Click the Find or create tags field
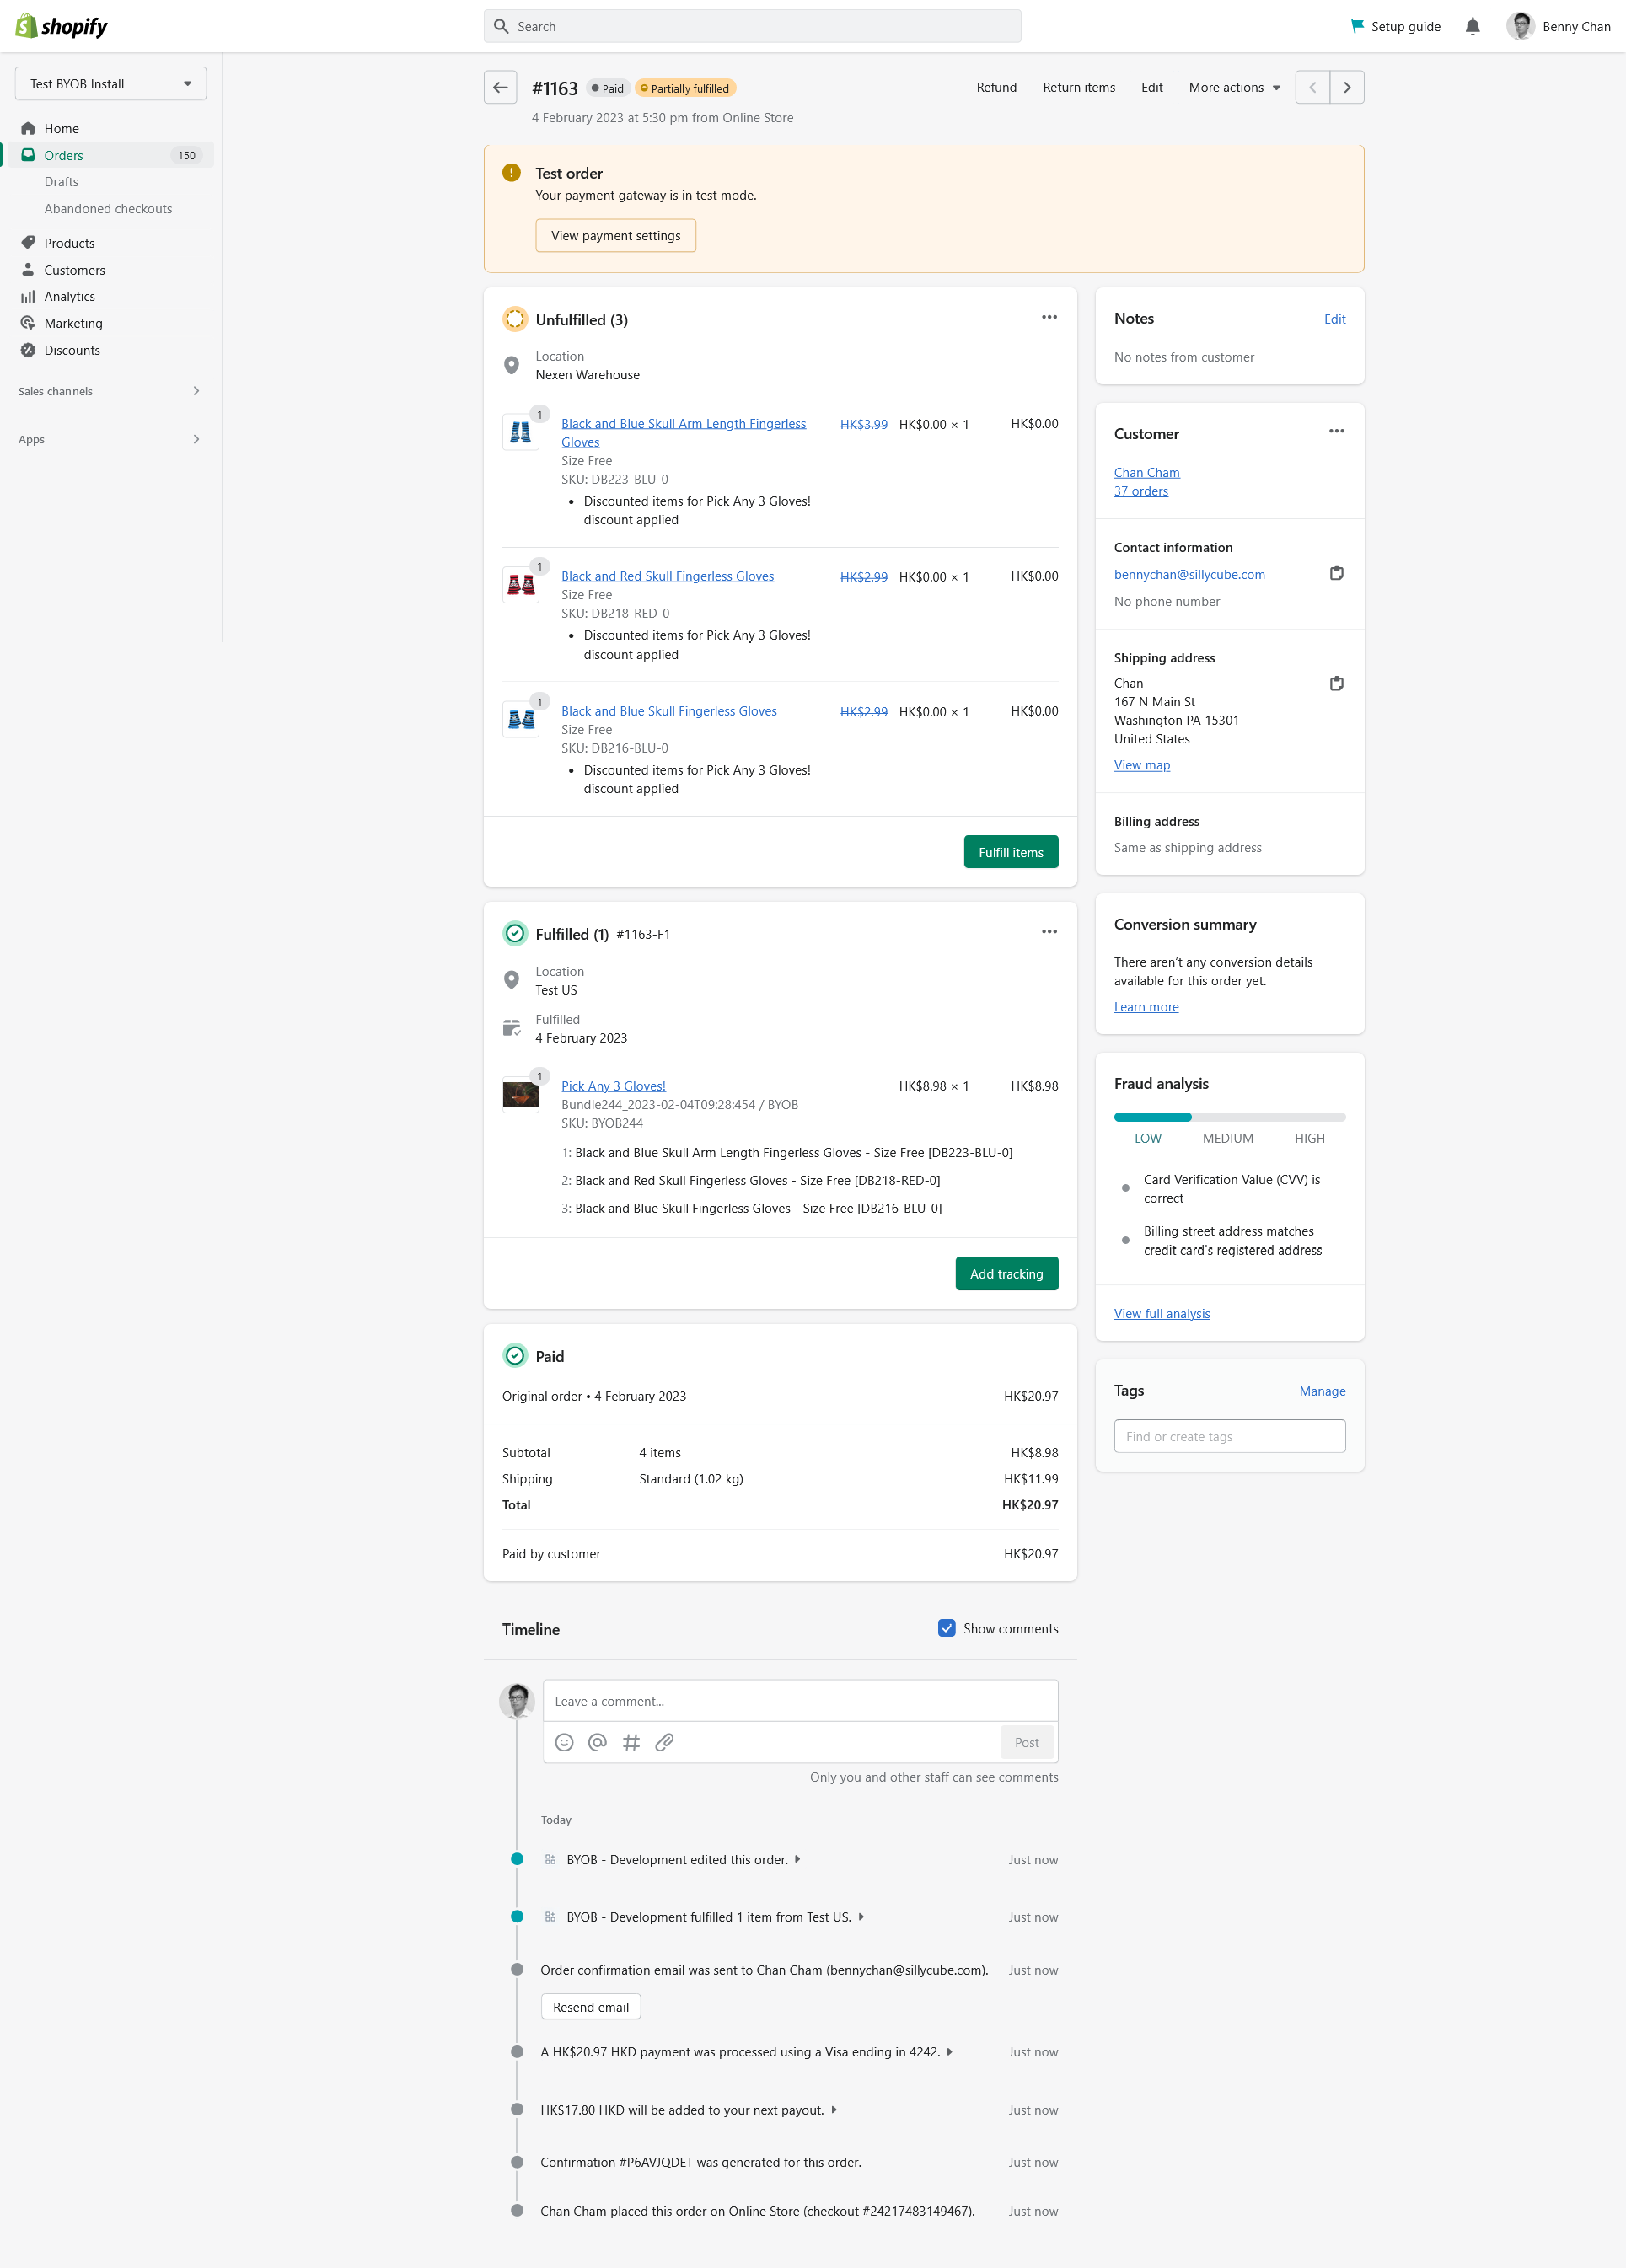The image size is (1626, 2268). 1229,1436
